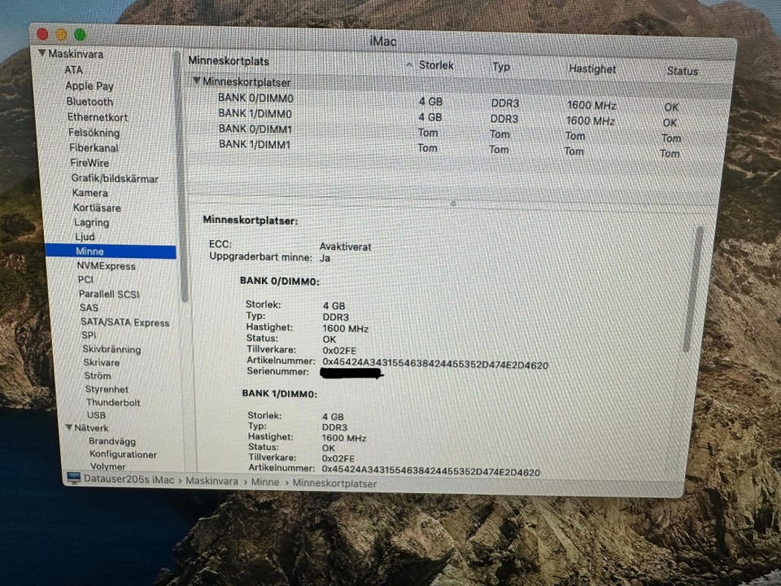Click the iMac icon in the path bar
781x586 pixels.
(74, 478)
